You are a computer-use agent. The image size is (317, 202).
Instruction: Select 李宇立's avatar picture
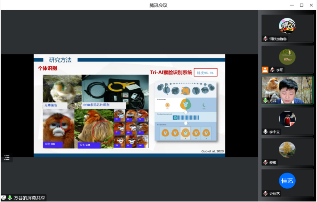point(287,119)
